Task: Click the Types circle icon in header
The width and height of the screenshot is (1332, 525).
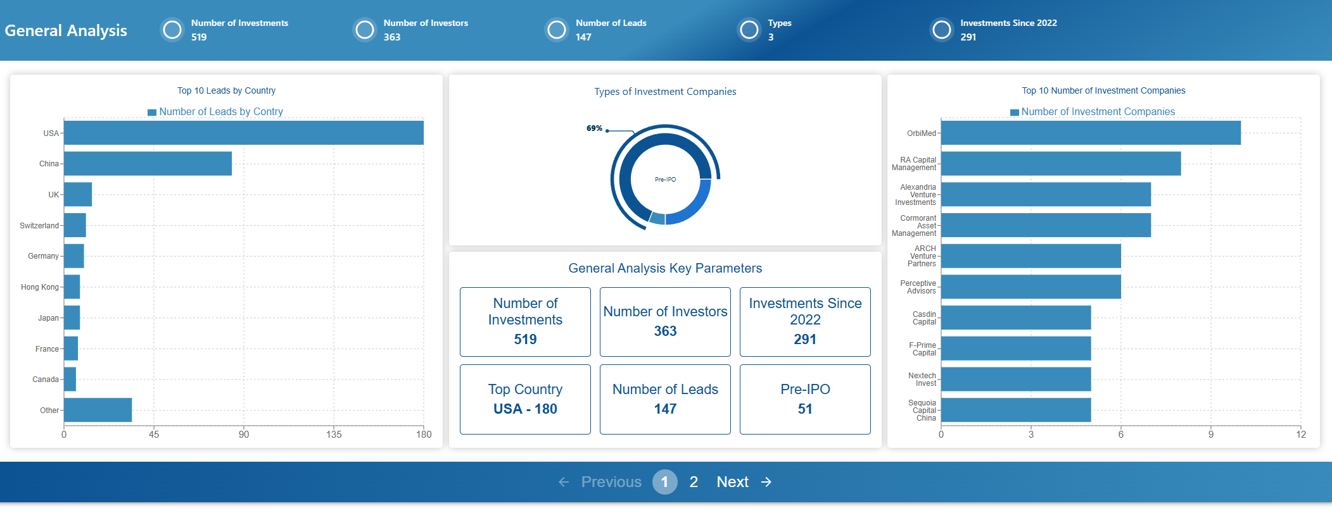Action: [749, 30]
